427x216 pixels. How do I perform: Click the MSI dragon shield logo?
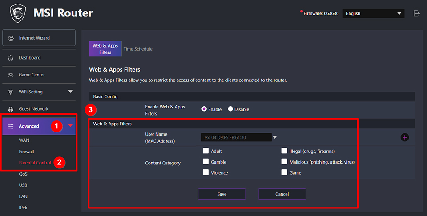click(18, 13)
